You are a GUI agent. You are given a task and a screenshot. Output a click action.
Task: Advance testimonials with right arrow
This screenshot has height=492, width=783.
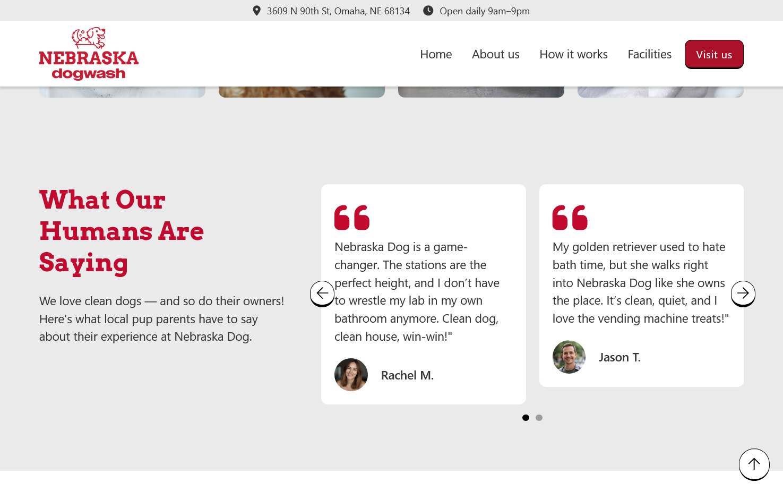click(743, 293)
